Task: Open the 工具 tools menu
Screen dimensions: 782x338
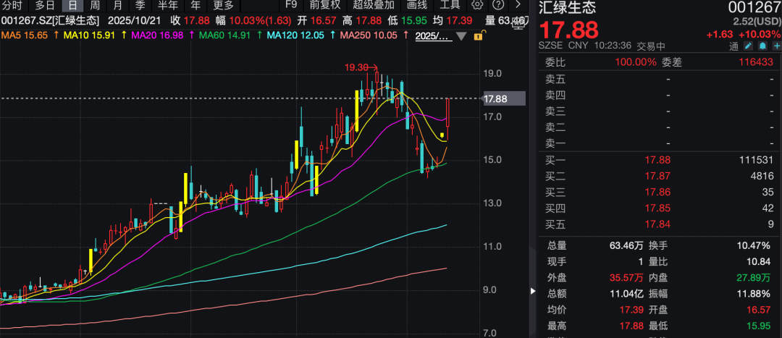Action: point(450,5)
